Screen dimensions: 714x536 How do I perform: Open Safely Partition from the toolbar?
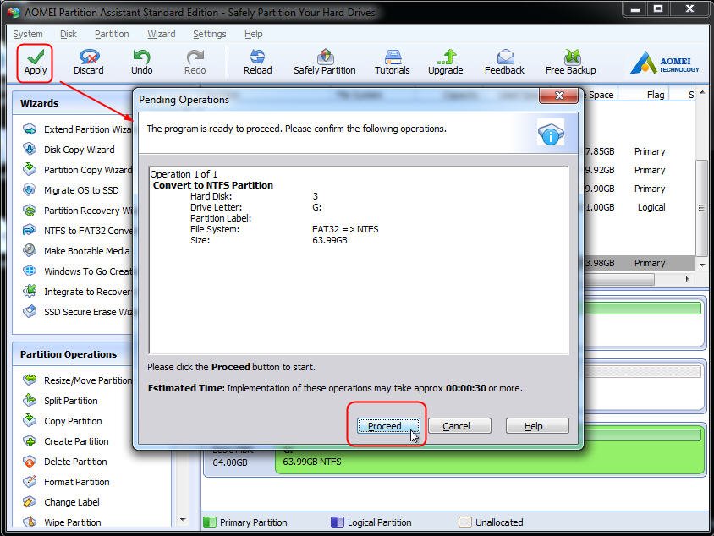pyautogui.click(x=324, y=63)
